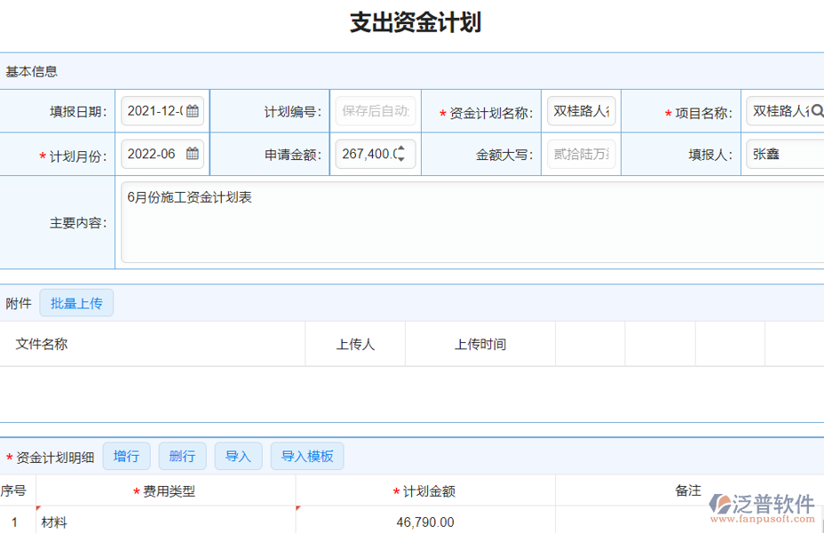Open the 计划月份 date picker icon
Image resolution: width=824 pixels, height=533 pixels.
point(194,153)
